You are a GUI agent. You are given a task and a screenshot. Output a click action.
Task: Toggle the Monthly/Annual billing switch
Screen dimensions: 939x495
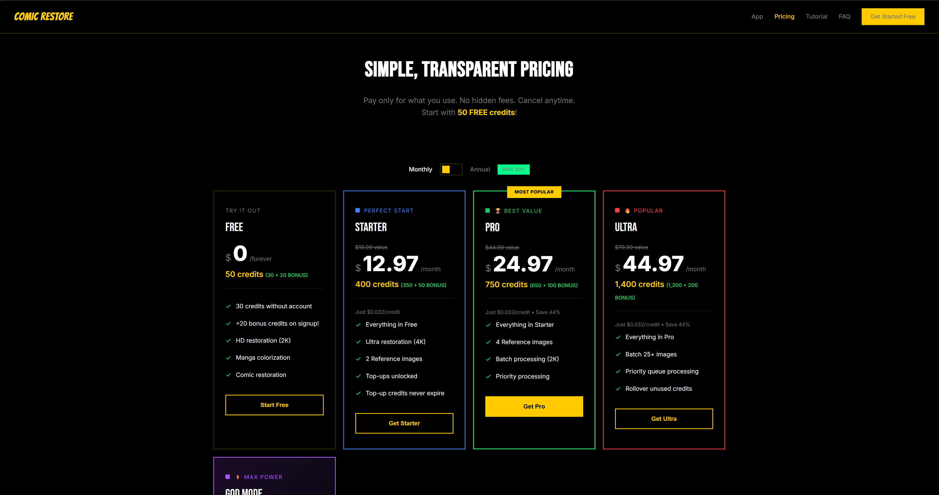tap(451, 169)
